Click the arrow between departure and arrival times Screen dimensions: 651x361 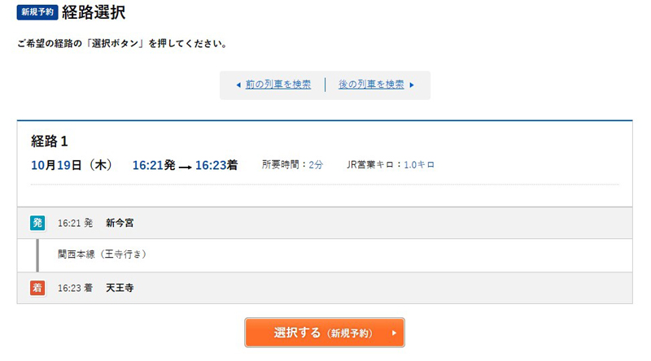click(186, 167)
